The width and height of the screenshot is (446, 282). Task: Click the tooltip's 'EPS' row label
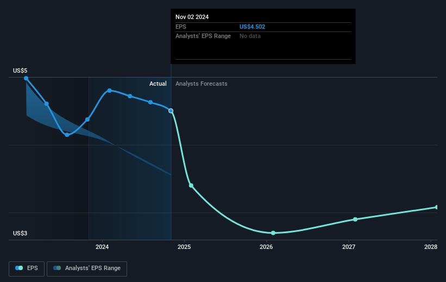pyautogui.click(x=180, y=27)
